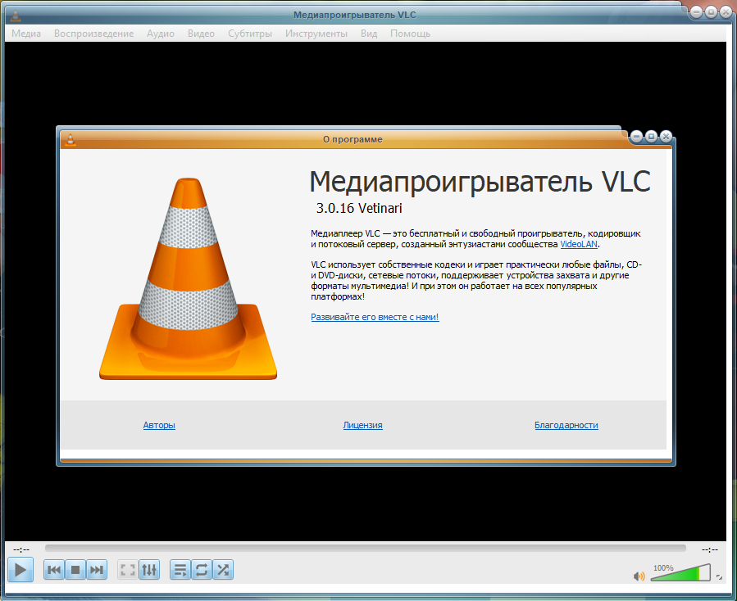
Task: Open the Инструменты menu
Action: tap(316, 34)
